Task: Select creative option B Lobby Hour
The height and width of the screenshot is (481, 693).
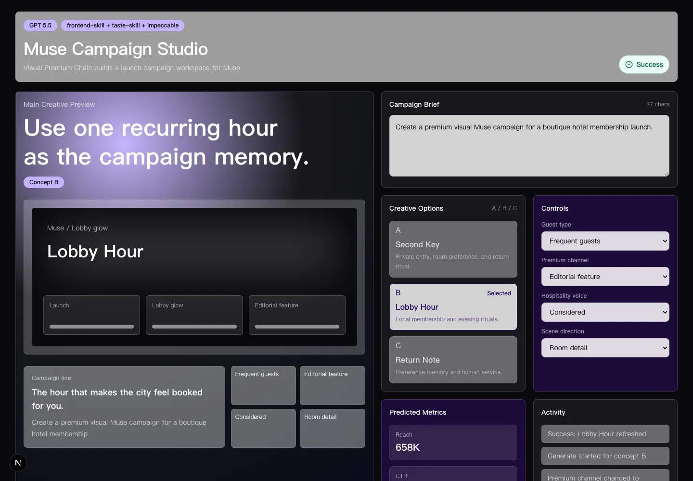Action: pos(453,307)
